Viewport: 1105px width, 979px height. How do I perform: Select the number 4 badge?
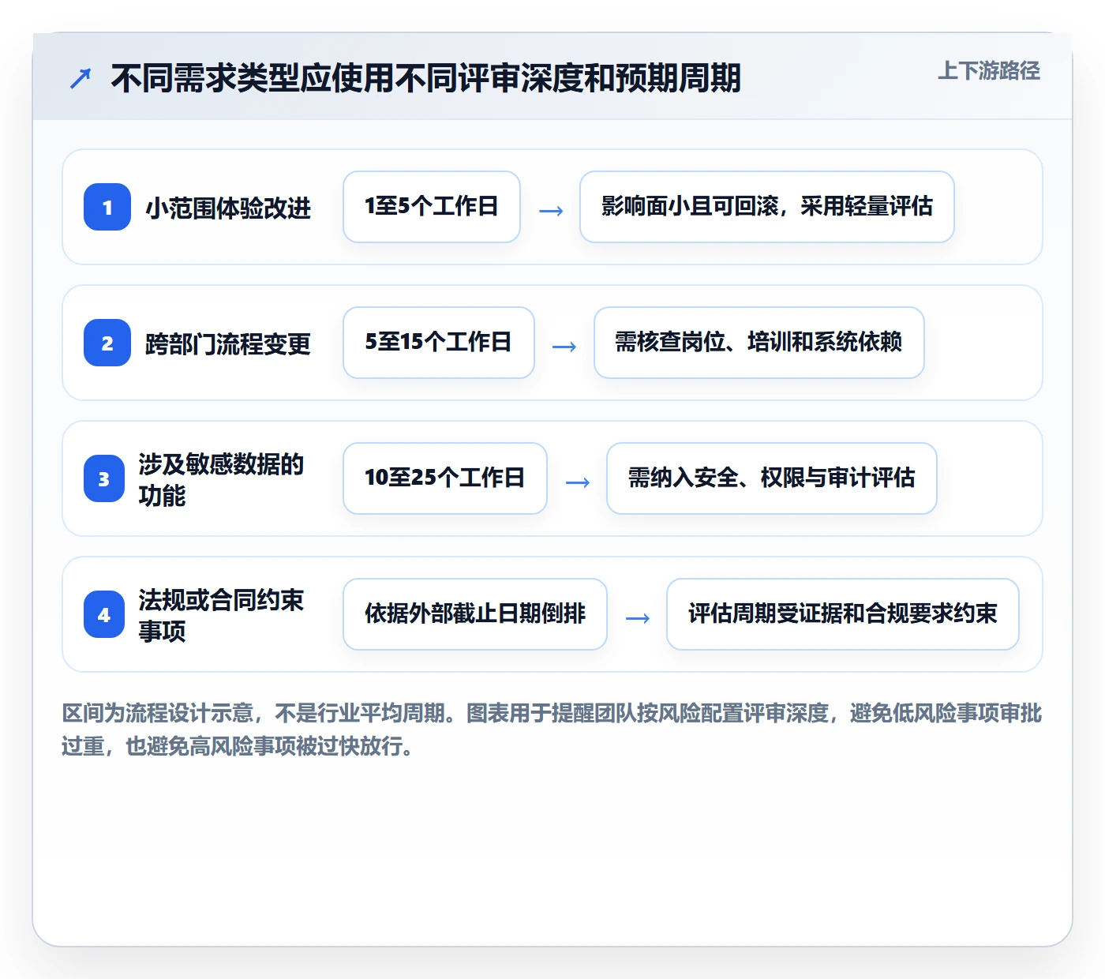coord(104,614)
